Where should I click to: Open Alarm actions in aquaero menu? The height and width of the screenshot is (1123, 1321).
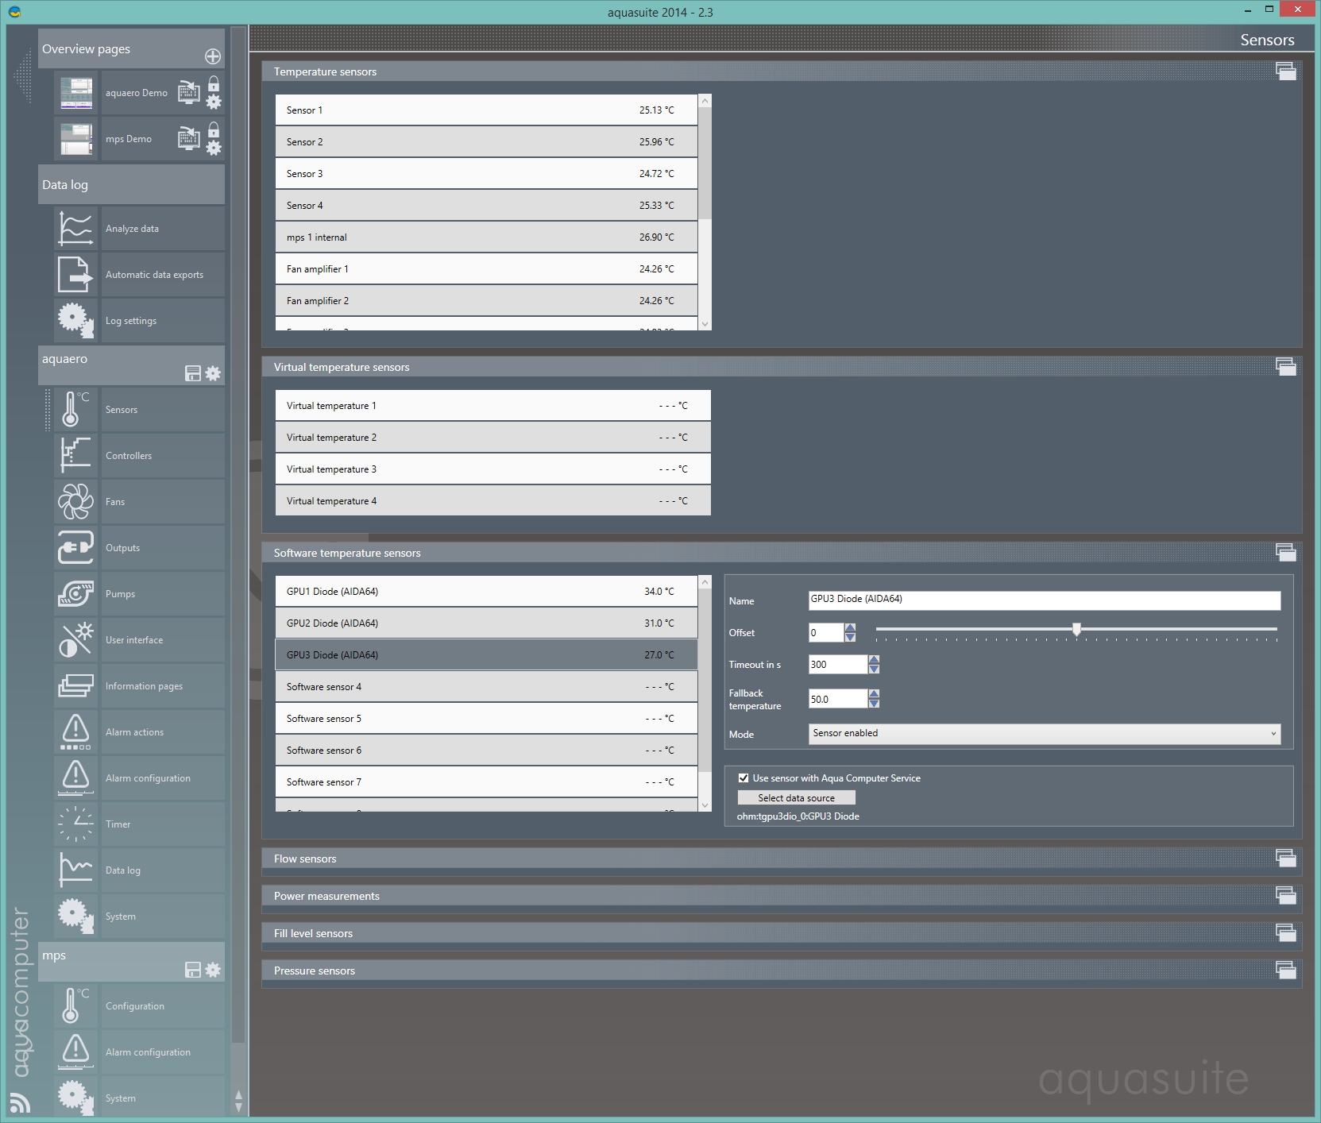[x=134, y=732]
